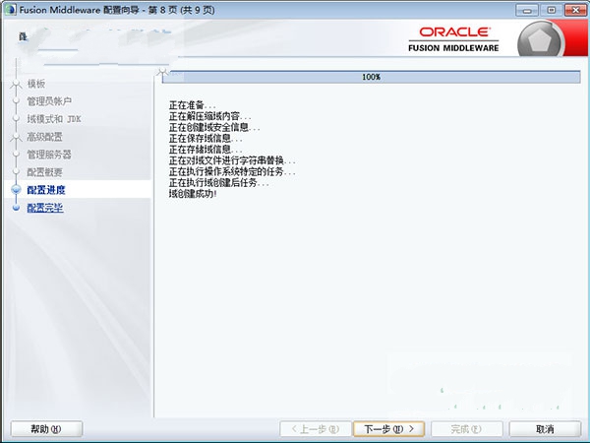Image resolution: width=590 pixels, height=443 pixels.
Task: Open the 配置完毕 step link
Action: [x=45, y=208]
